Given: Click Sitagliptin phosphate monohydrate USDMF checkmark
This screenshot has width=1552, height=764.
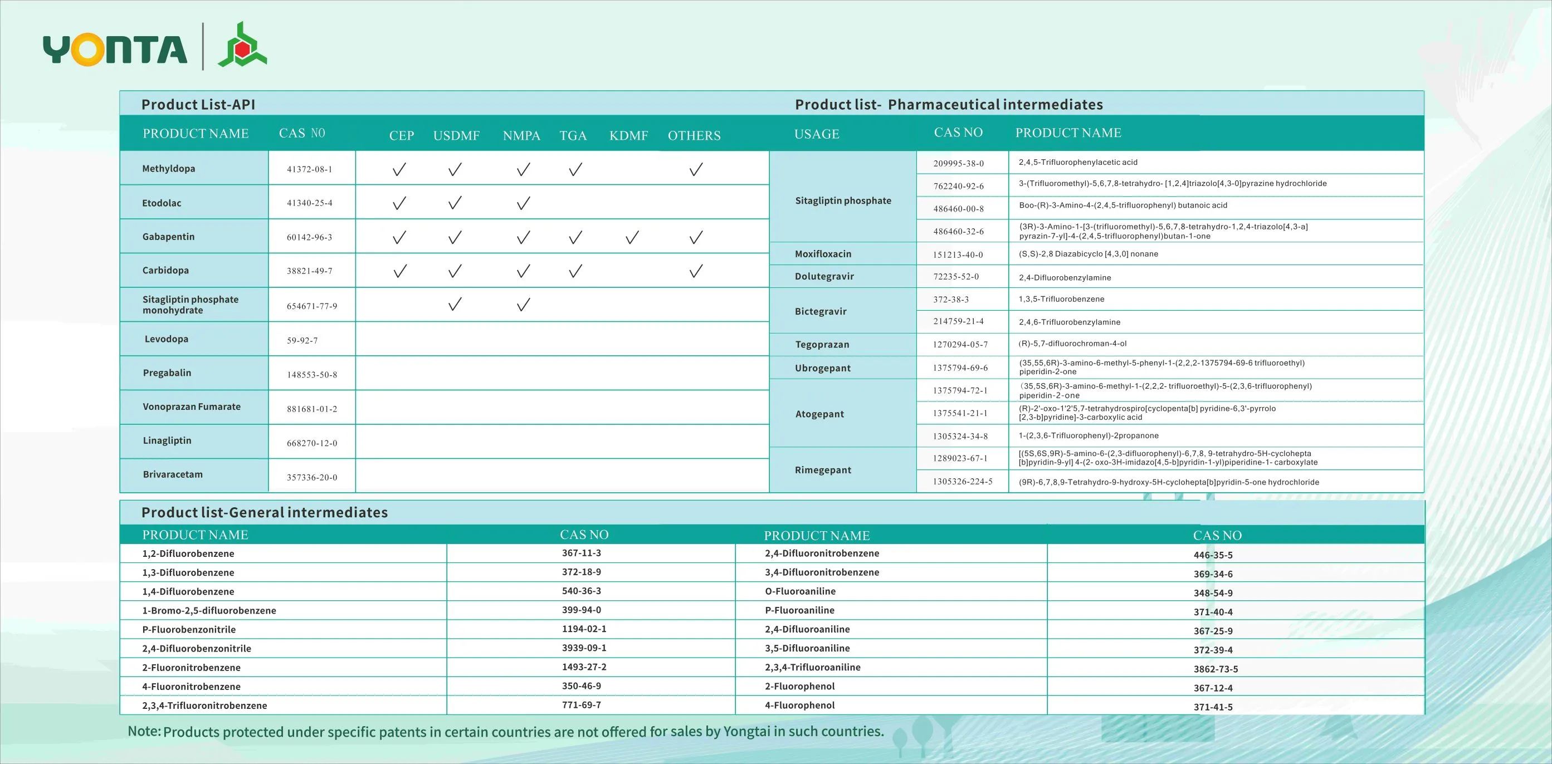Looking at the screenshot, I should (x=455, y=304).
